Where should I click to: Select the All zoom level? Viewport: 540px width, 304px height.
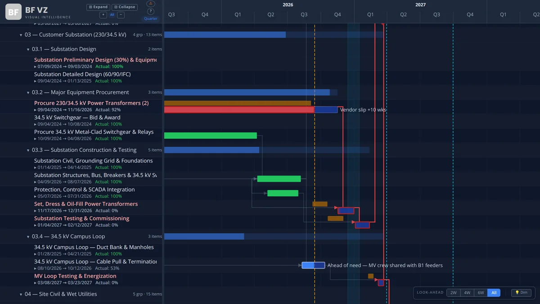pyautogui.click(x=112, y=15)
